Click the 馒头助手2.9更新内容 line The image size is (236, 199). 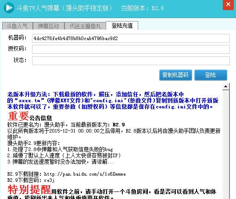pyautogui.click(x=34, y=143)
